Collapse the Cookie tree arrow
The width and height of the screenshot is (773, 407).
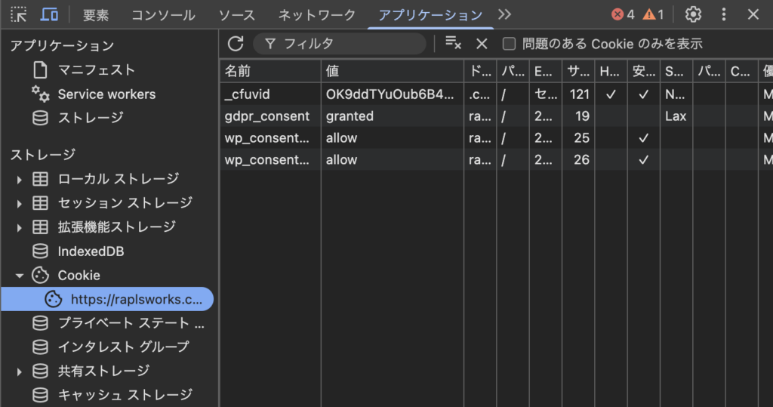pos(19,276)
